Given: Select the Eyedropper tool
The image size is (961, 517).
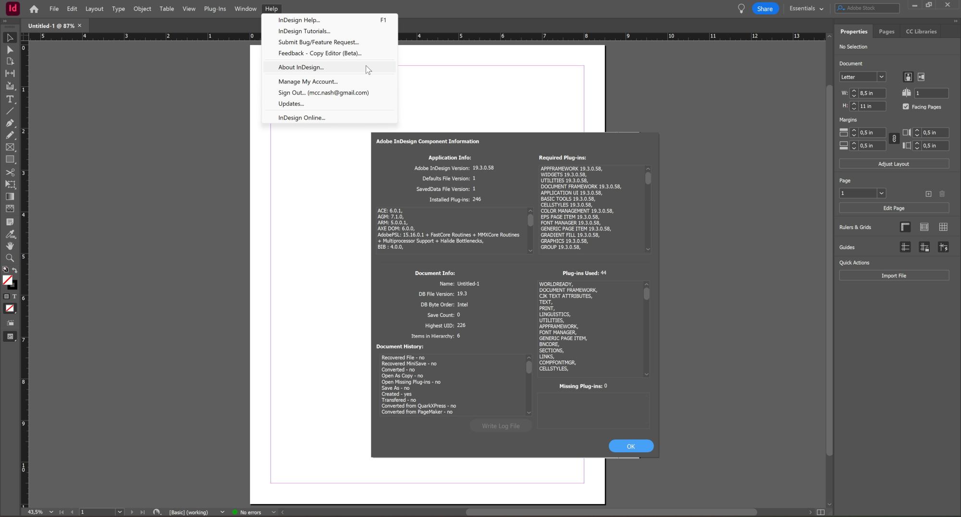Looking at the screenshot, I should click(10, 234).
